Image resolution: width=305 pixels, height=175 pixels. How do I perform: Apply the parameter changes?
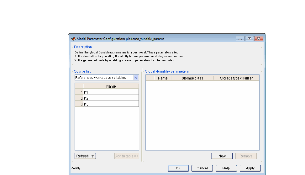(x=250, y=168)
